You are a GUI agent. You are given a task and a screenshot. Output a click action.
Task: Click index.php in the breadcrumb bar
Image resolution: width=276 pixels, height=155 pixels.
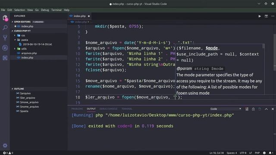click(x=81, y=22)
